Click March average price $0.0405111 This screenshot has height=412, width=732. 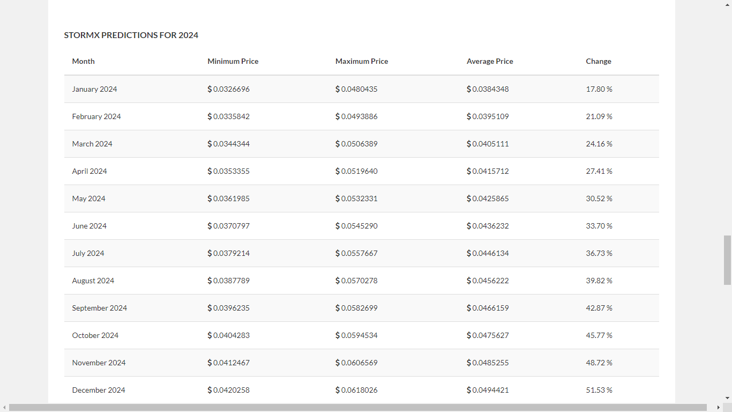[x=488, y=144]
